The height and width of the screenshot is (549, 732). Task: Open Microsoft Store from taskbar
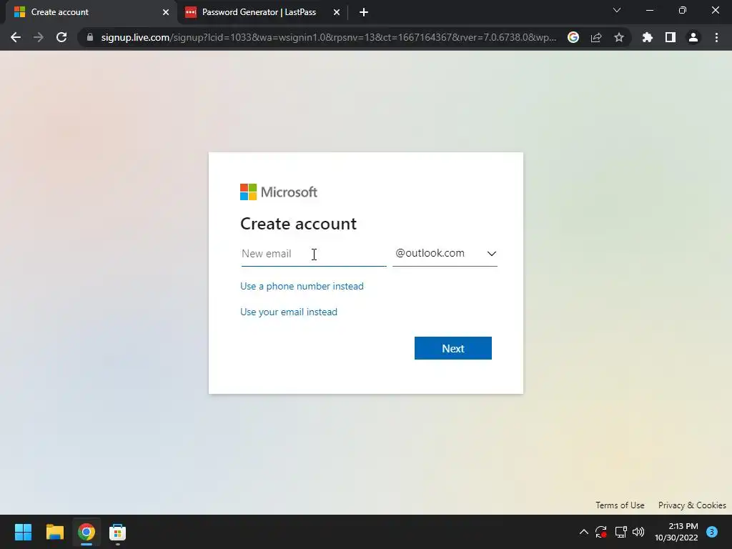point(117,532)
